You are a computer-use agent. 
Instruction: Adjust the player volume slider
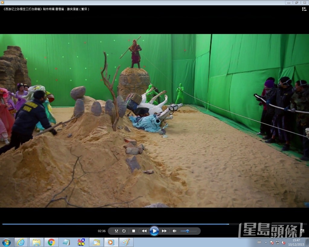tap(189, 231)
